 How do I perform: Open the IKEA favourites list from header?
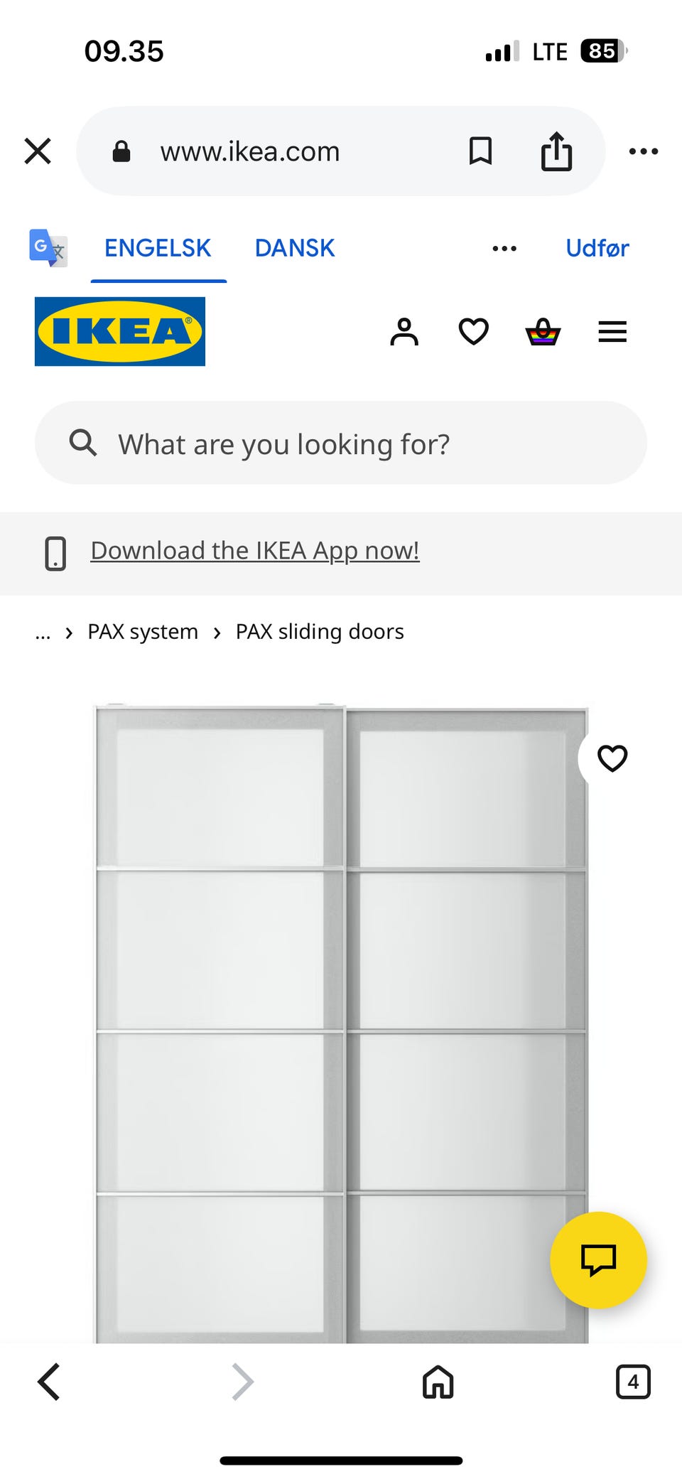[x=473, y=332]
